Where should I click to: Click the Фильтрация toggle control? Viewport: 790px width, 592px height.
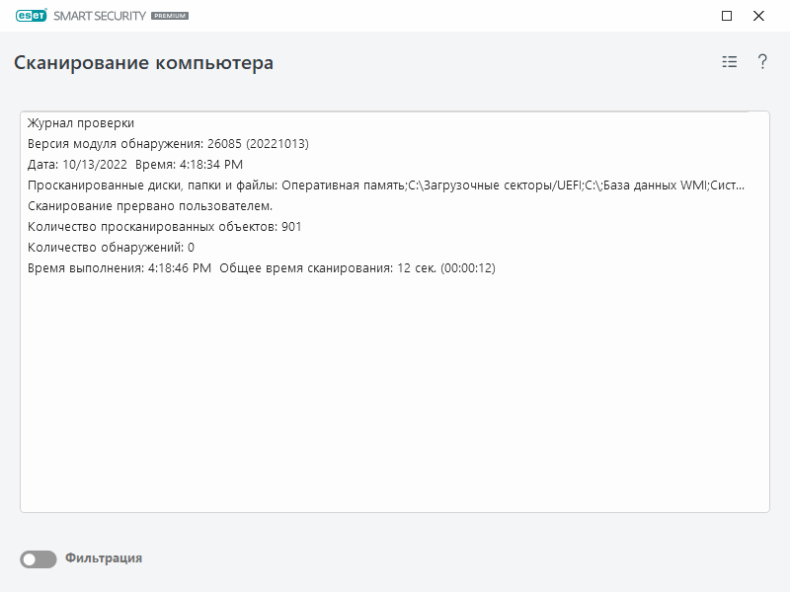coord(38,557)
